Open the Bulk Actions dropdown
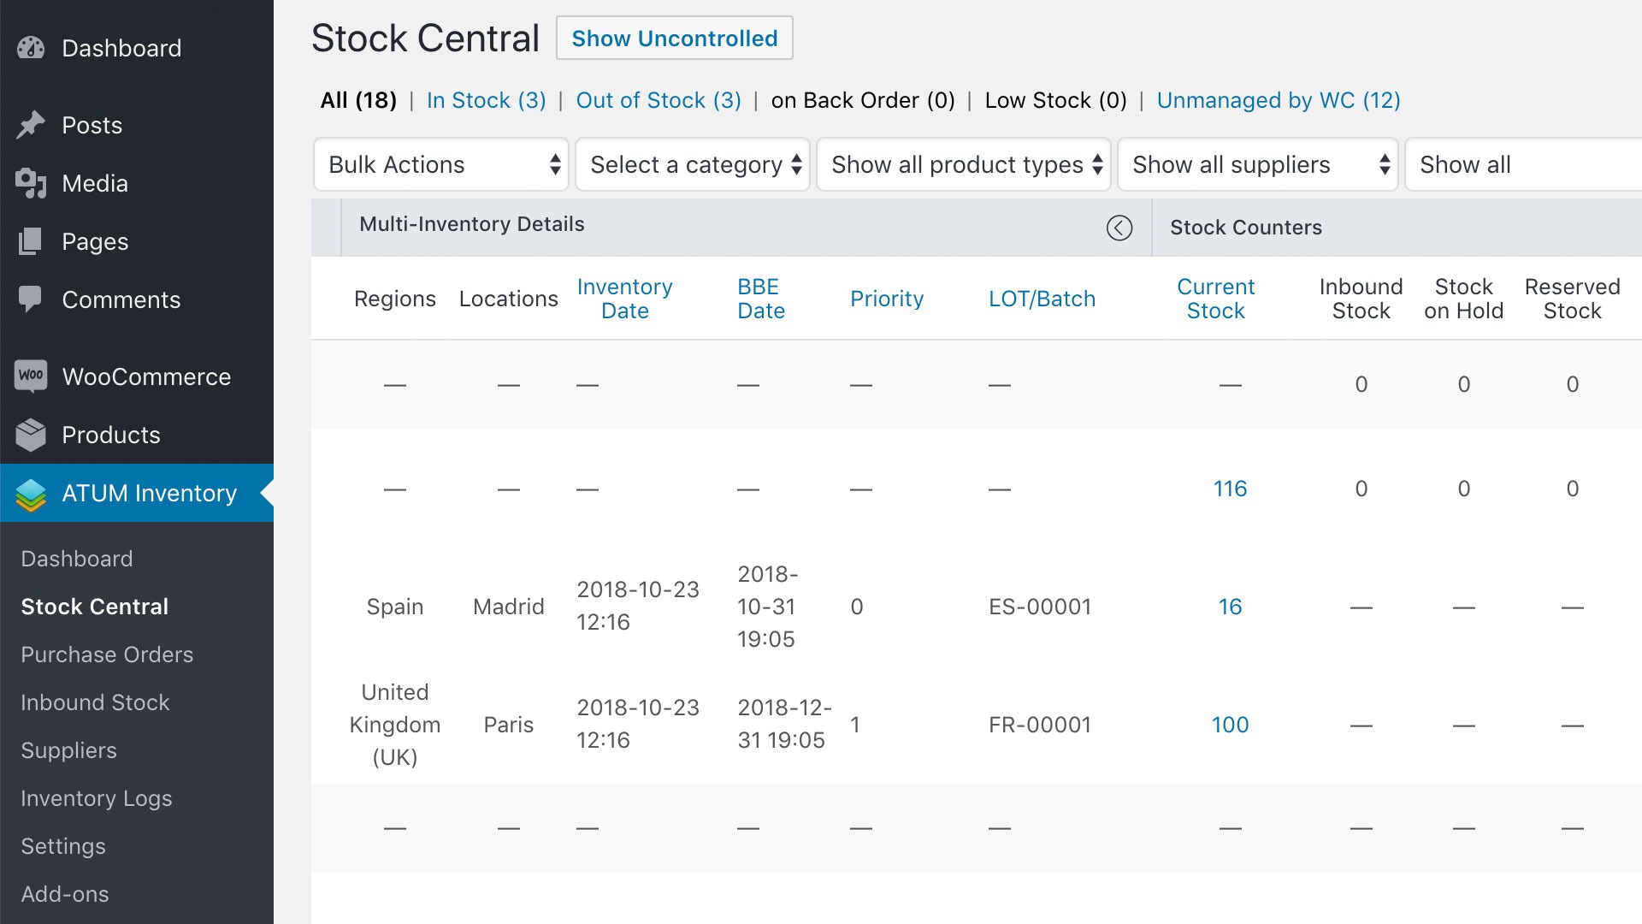This screenshot has height=924, width=1642. click(x=440, y=164)
